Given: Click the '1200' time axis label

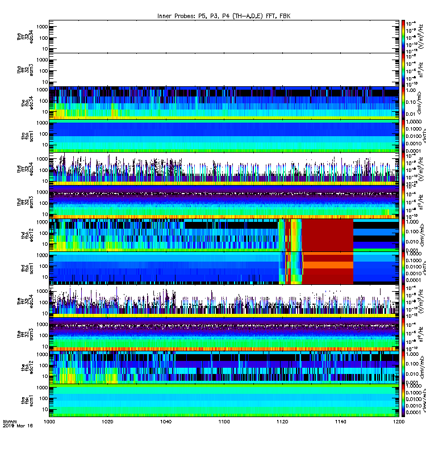Looking at the screenshot, I should (399, 422).
